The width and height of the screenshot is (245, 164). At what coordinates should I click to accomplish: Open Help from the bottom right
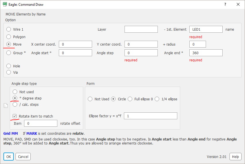tap(235, 157)
